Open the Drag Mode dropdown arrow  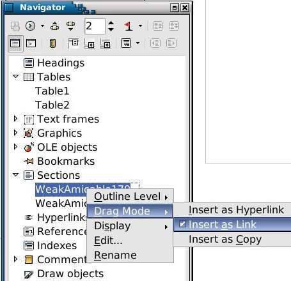point(140,26)
